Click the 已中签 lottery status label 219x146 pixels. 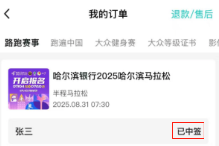click(189, 131)
